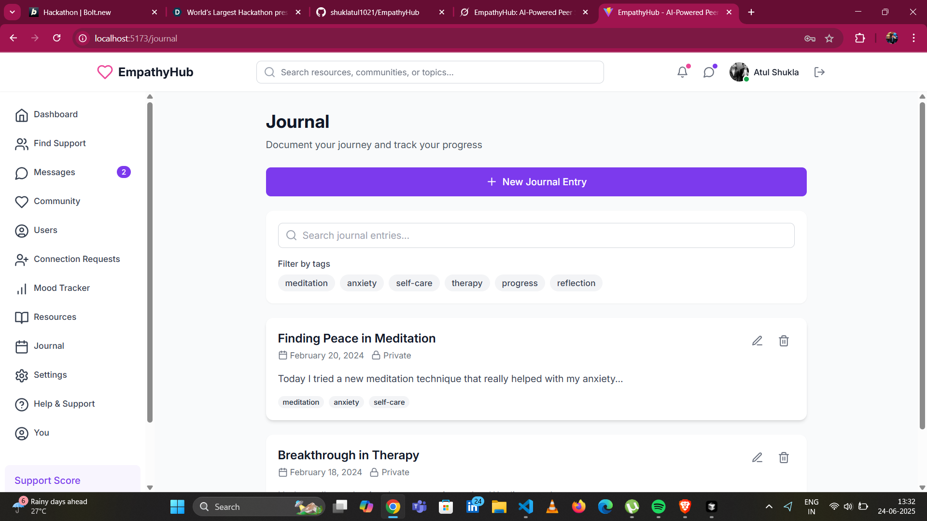This screenshot has height=521, width=927.
Task: Click the New Journal Entry button
Action: coord(536,182)
